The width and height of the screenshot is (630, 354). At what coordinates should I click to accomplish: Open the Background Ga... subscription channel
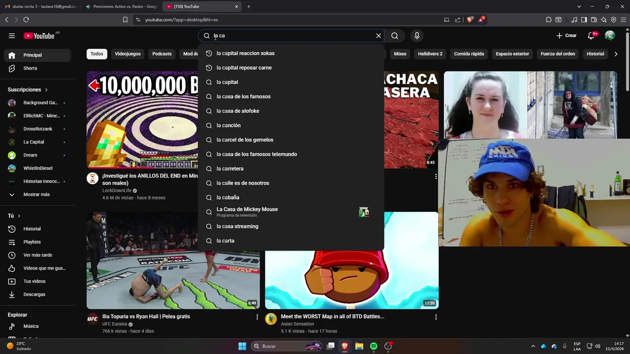point(37,103)
